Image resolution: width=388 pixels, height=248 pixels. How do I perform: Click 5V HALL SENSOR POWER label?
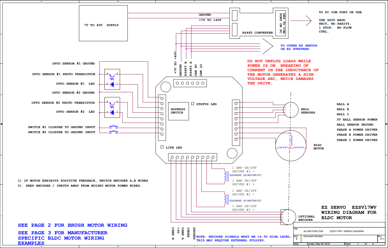[x=357, y=120]
